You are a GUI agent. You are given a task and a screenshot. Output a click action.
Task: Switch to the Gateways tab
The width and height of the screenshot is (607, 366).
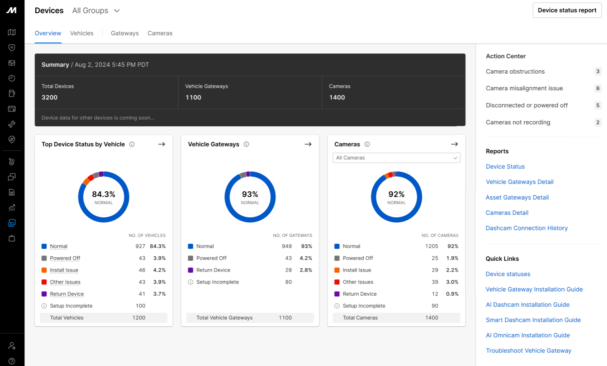pyautogui.click(x=125, y=33)
